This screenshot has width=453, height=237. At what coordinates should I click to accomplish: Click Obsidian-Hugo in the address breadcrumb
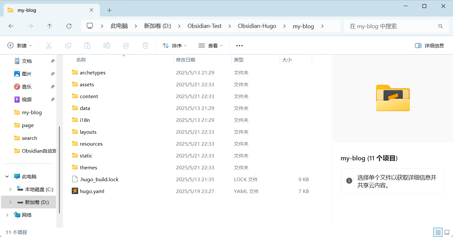257,26
